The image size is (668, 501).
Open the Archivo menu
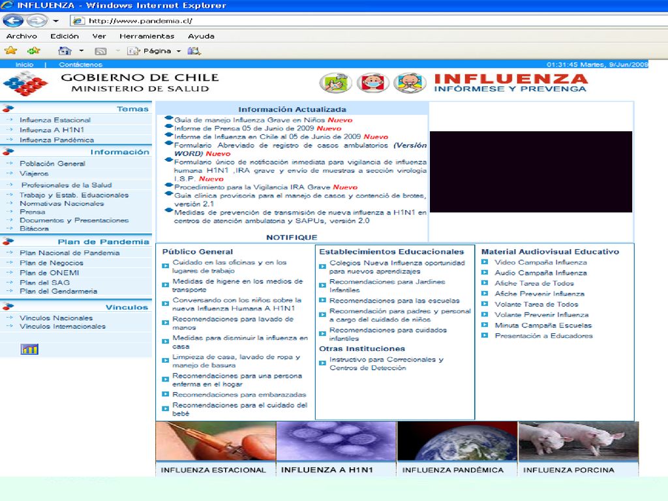22,37
